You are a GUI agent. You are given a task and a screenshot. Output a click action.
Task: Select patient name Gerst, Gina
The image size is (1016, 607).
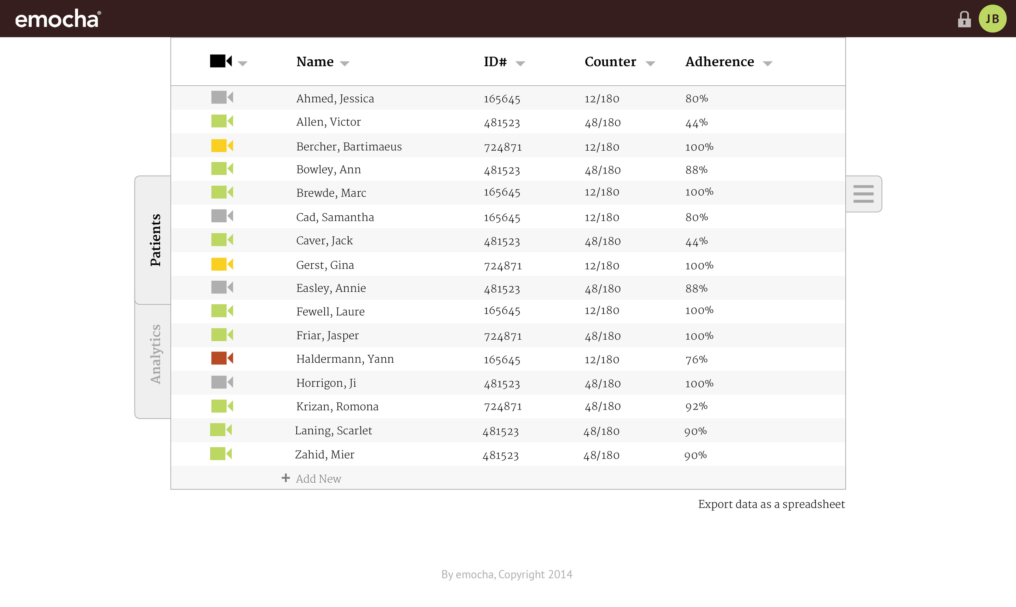[325, 265]
